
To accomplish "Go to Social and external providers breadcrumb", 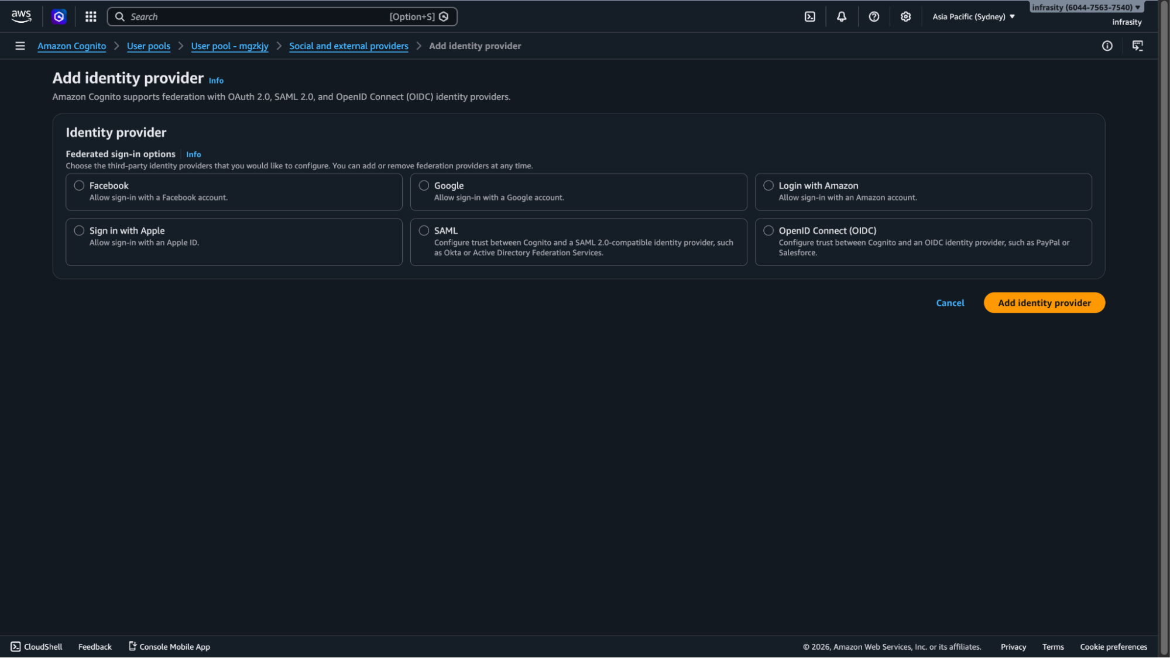I will click(348, 46).
